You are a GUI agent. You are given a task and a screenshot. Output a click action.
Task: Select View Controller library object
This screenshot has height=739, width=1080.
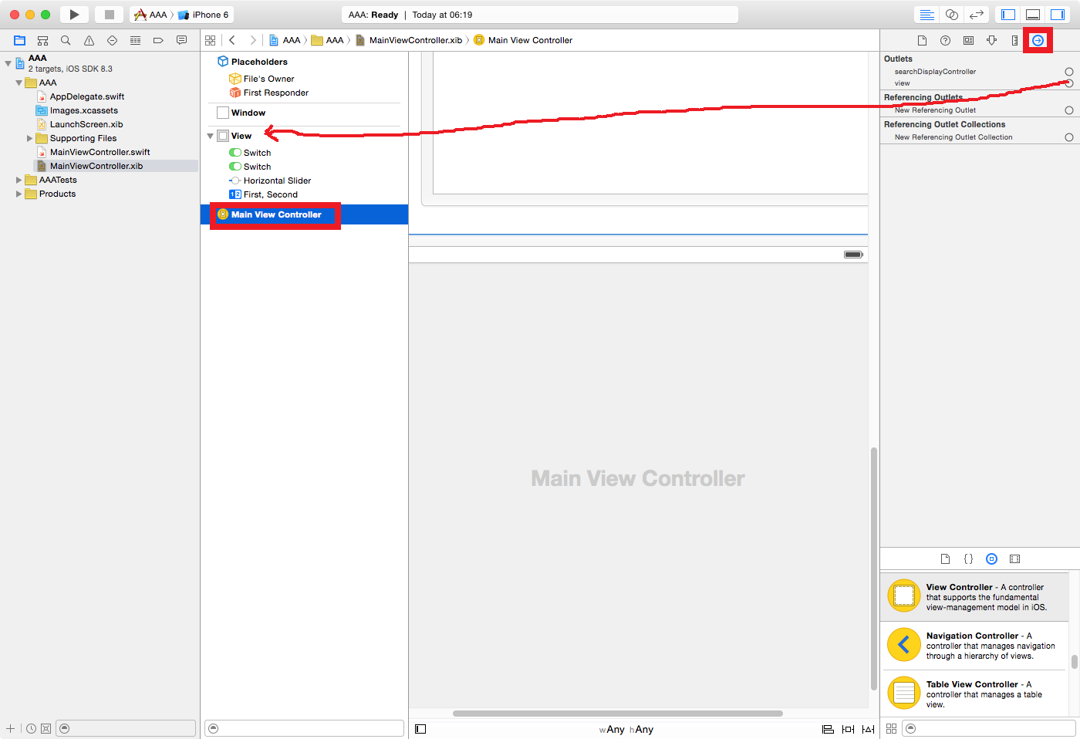tap(975, 596)
